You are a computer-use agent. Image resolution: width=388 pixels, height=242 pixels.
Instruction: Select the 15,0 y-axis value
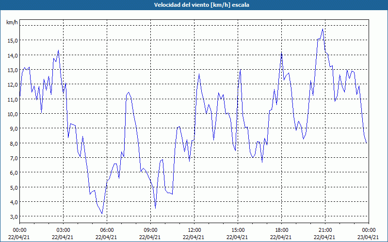13,41
